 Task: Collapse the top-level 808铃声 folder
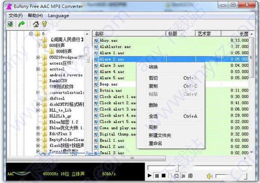pos(38,45)
